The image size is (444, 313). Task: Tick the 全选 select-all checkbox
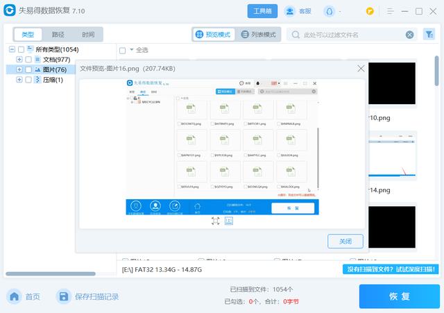pyautogui.click(x=122, y=51)
